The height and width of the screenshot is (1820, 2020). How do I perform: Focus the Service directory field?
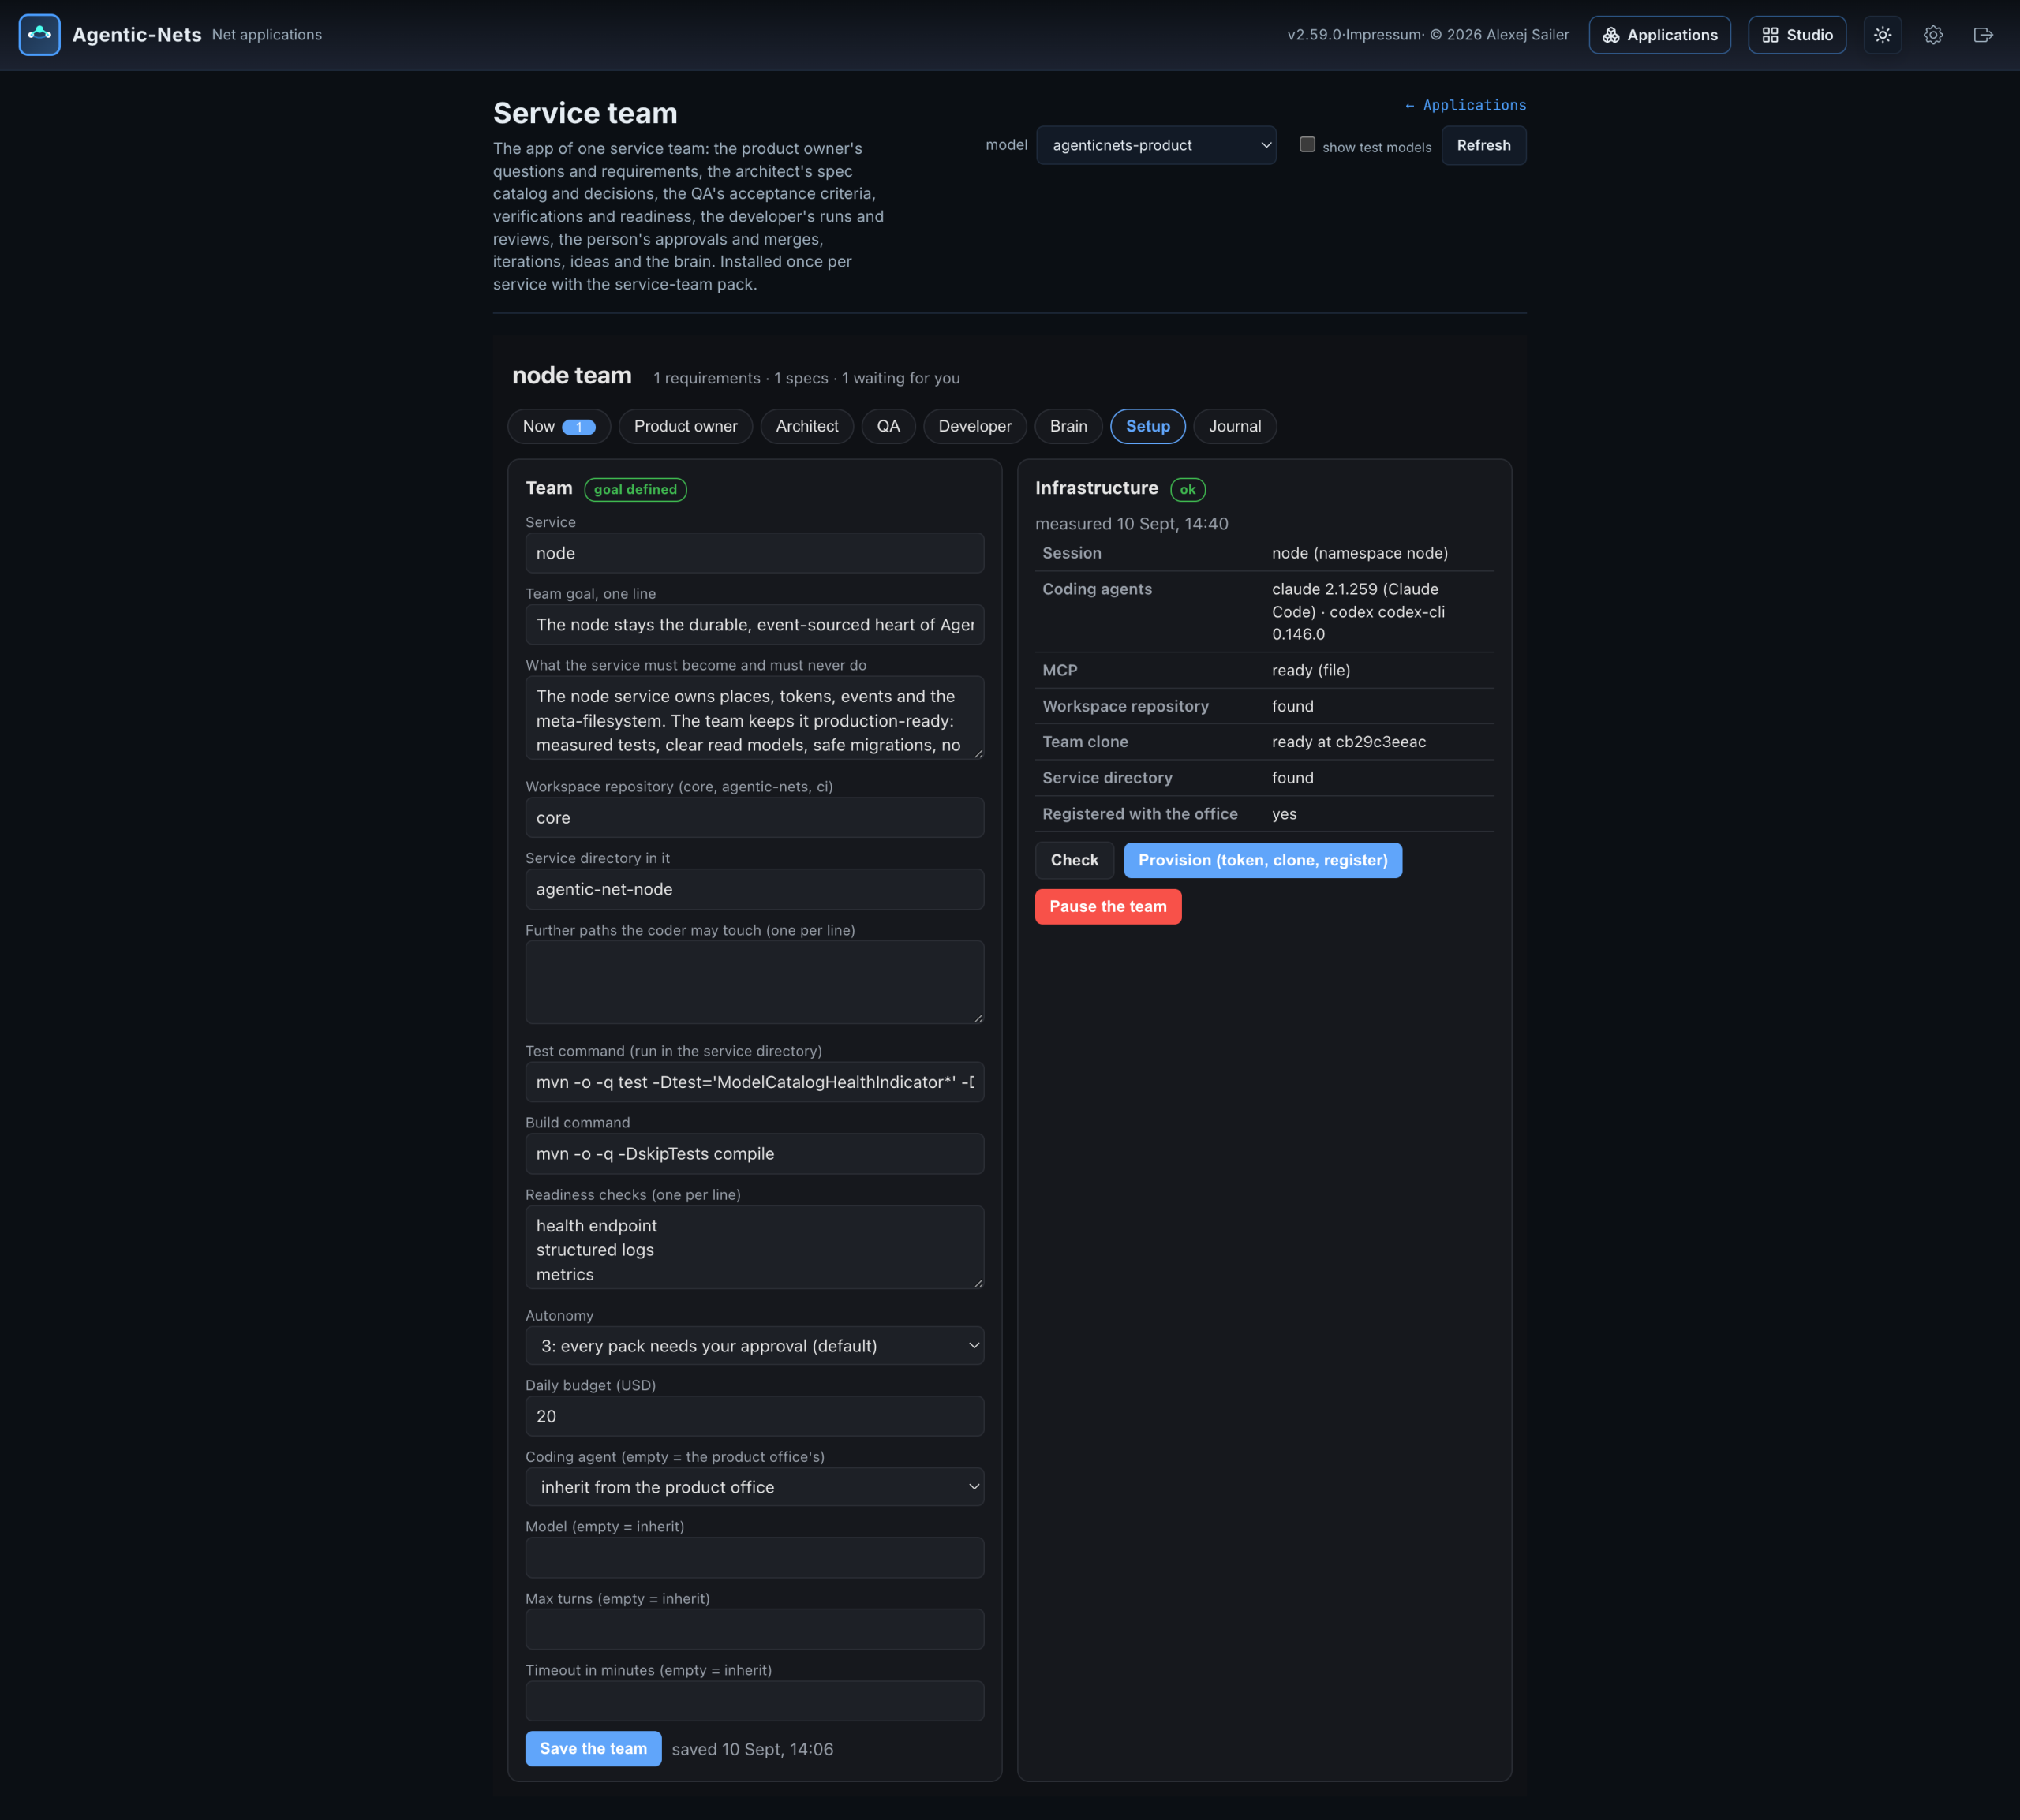(755, 889)
